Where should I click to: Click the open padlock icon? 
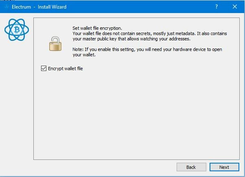[55, 44]
